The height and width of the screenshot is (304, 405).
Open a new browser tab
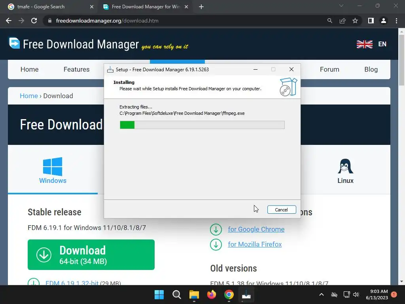click(201, 7)
